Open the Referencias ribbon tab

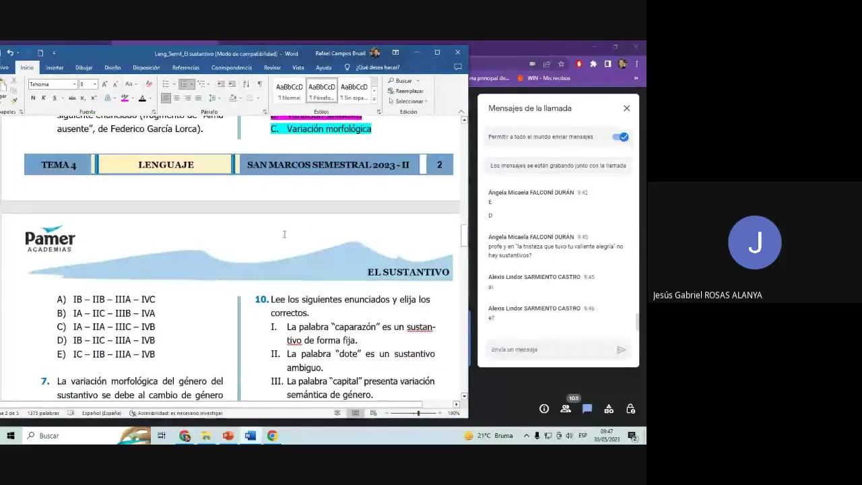point(186,67)
